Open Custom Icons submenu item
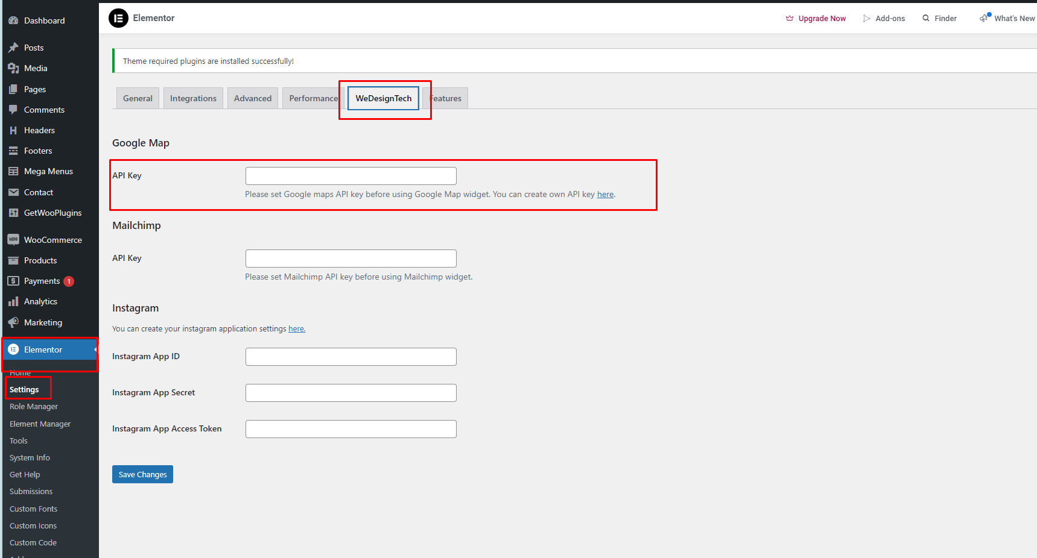 [x=33, y=525]
